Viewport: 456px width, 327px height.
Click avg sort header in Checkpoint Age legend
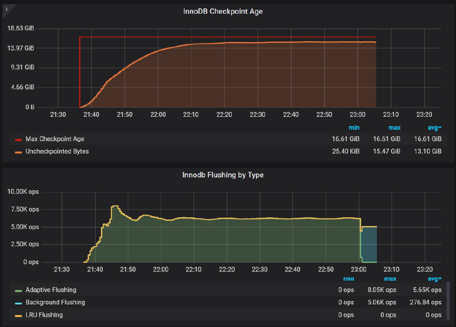(433, 128)
